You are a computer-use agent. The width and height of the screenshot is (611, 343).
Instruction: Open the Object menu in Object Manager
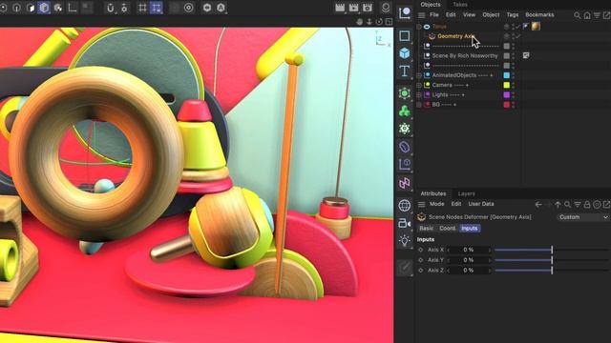point(491,15)
